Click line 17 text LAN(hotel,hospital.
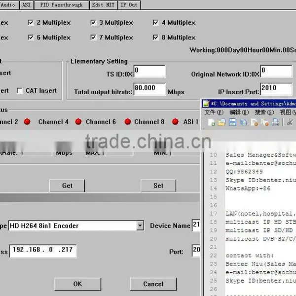Viewport: 296px width, 296px height. [260, 214]
